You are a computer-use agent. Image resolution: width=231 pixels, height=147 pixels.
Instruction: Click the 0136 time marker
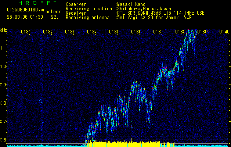click(136, 32)
